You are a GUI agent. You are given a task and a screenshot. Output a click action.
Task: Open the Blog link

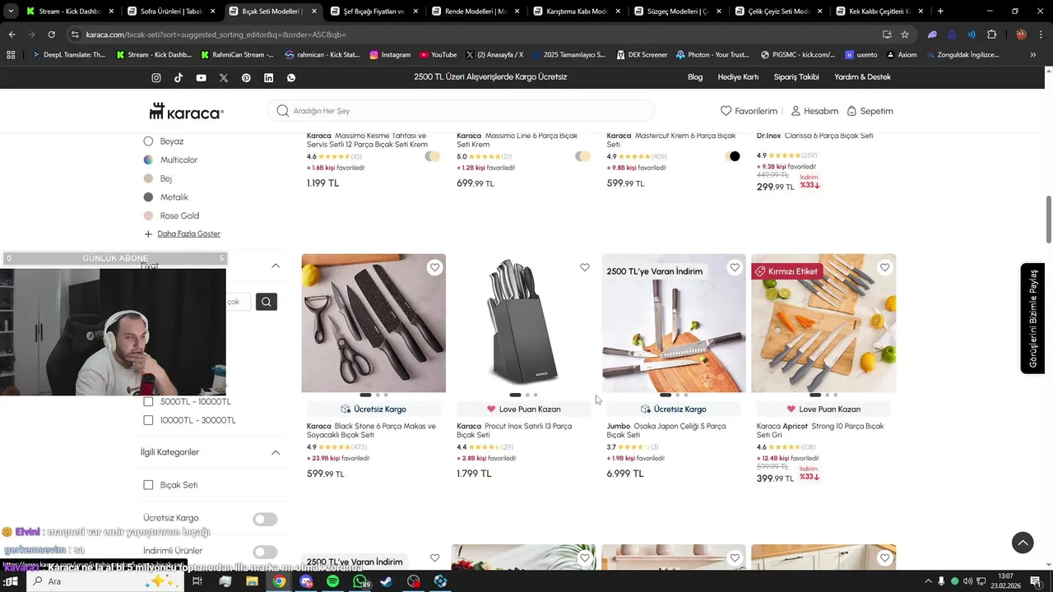pos(695,76)
